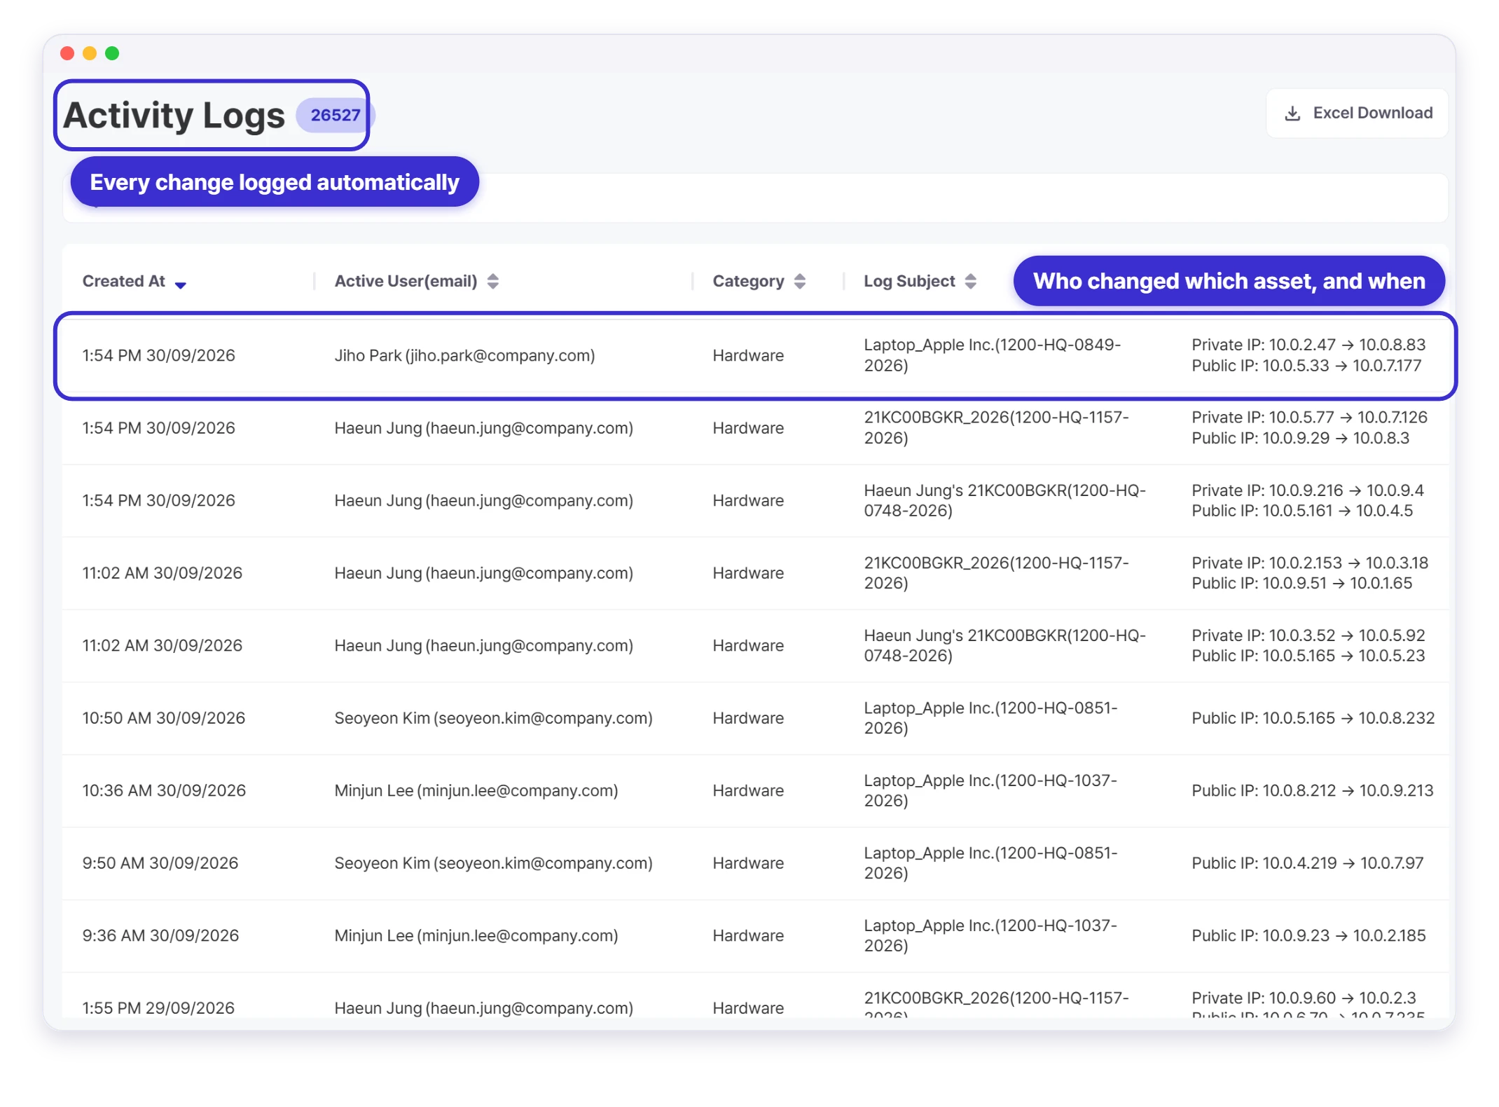This screenshot has height=1107, width=1499.
Task: Sort by Created At descending arrow
Action: coord(180,284)
